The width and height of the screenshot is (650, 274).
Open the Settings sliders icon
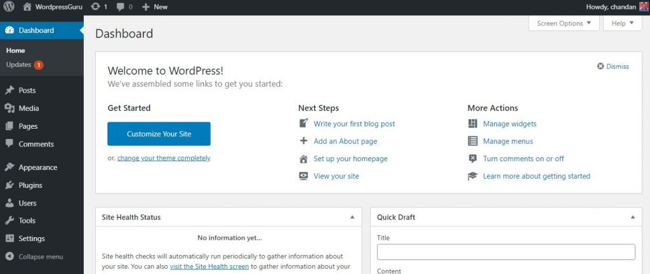tap(10, 238)
